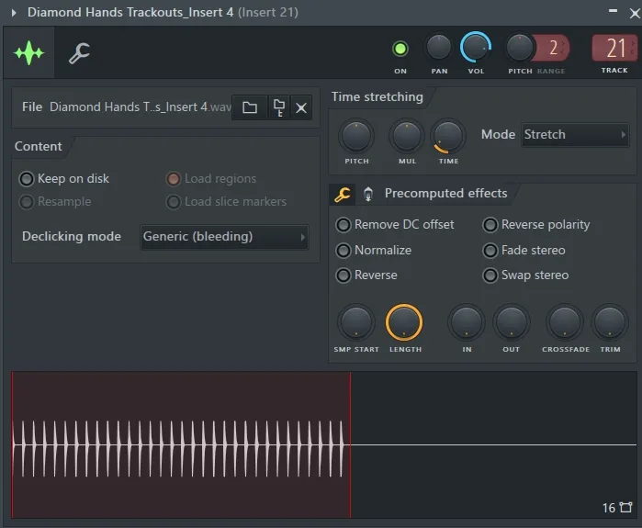Switch to the wrench miscellaneous settings tab
The height and width of the screenshot is (528, 642).
[79, 53]
